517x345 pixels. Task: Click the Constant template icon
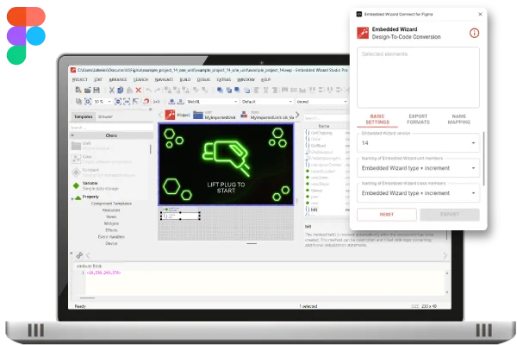pyautogui.click(x=76, y=172)
